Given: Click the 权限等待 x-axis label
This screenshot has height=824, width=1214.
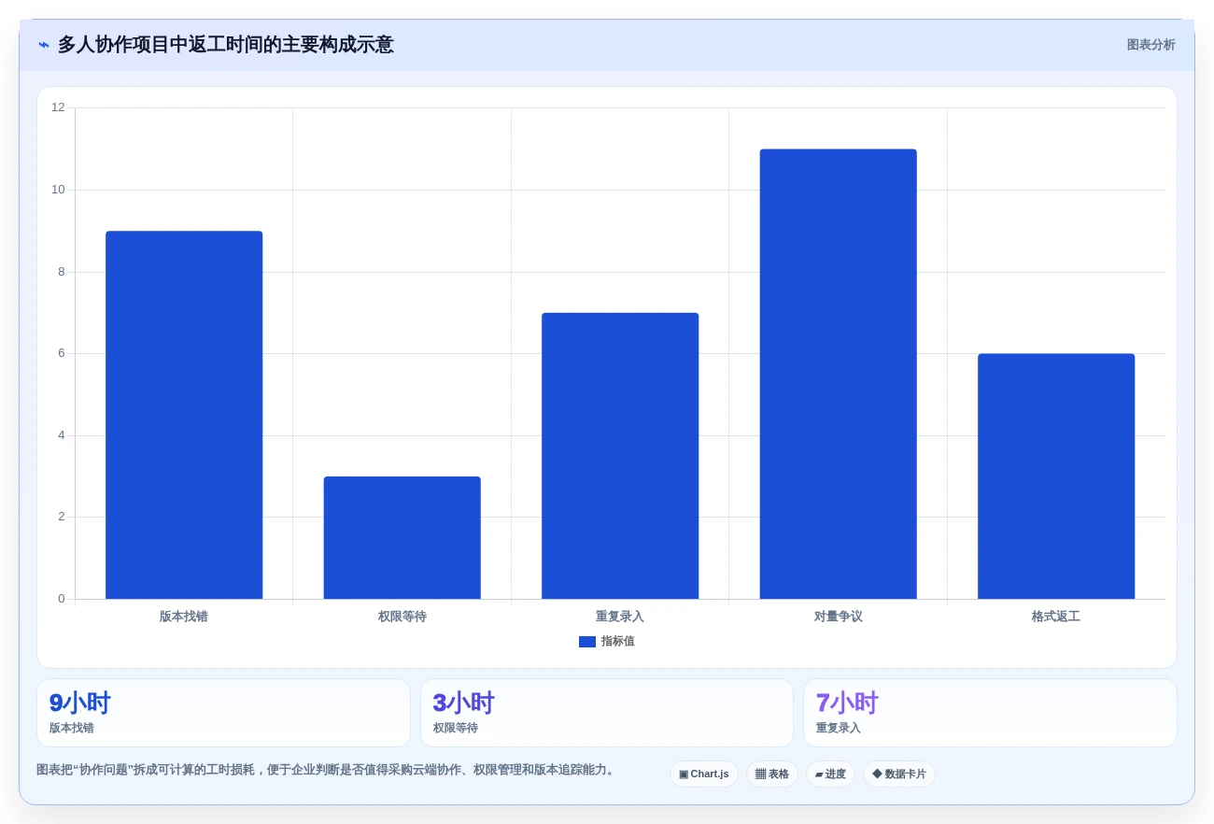Looking at the screenshot, I should point(402,617).
